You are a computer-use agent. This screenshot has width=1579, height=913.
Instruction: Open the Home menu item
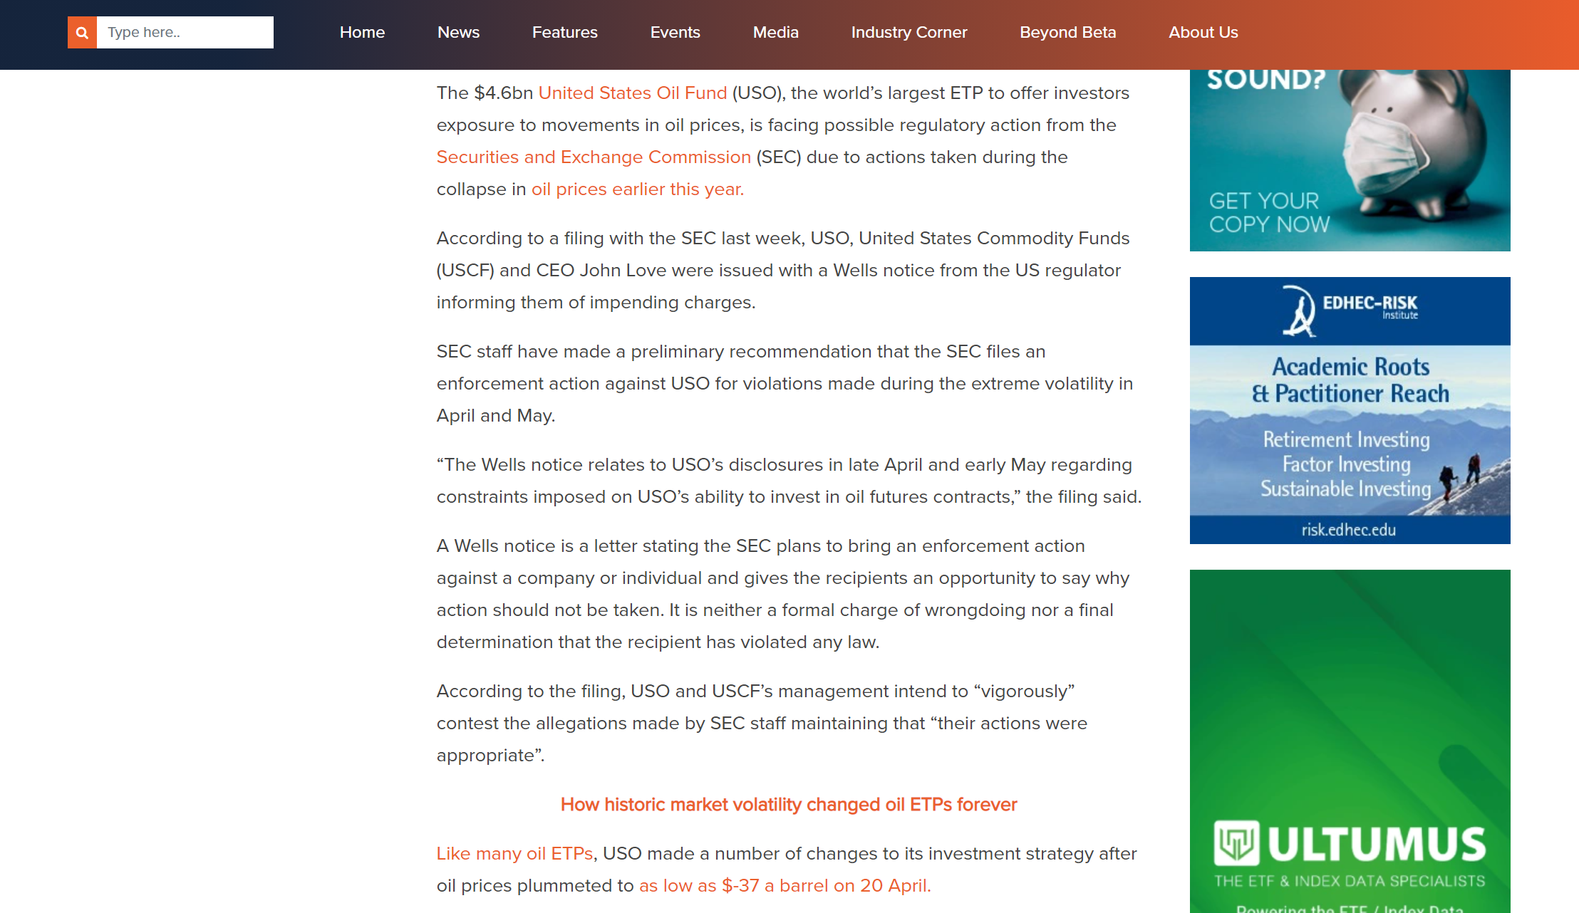pos(362,32)
